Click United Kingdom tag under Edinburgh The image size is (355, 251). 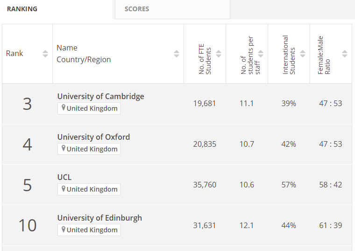92,230
